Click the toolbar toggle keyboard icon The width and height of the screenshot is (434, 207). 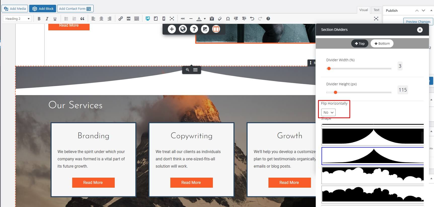[137, 19]
